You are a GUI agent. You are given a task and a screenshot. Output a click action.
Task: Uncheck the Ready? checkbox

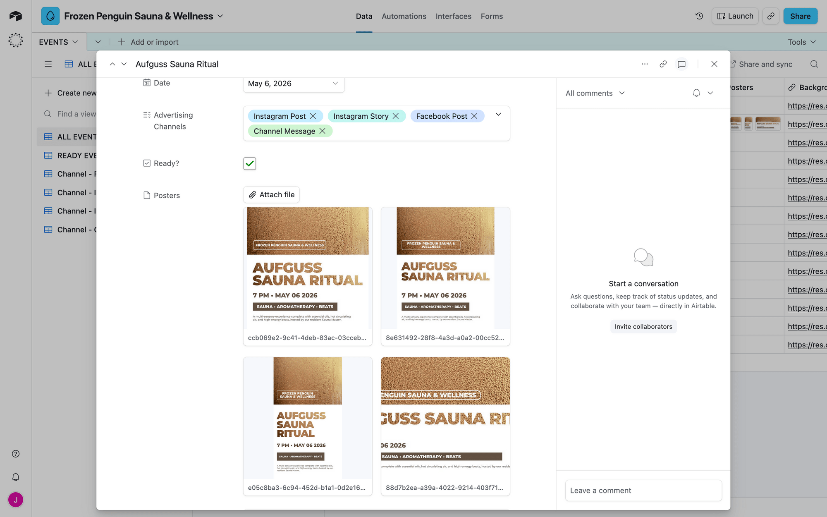click(x=250, y=164)
